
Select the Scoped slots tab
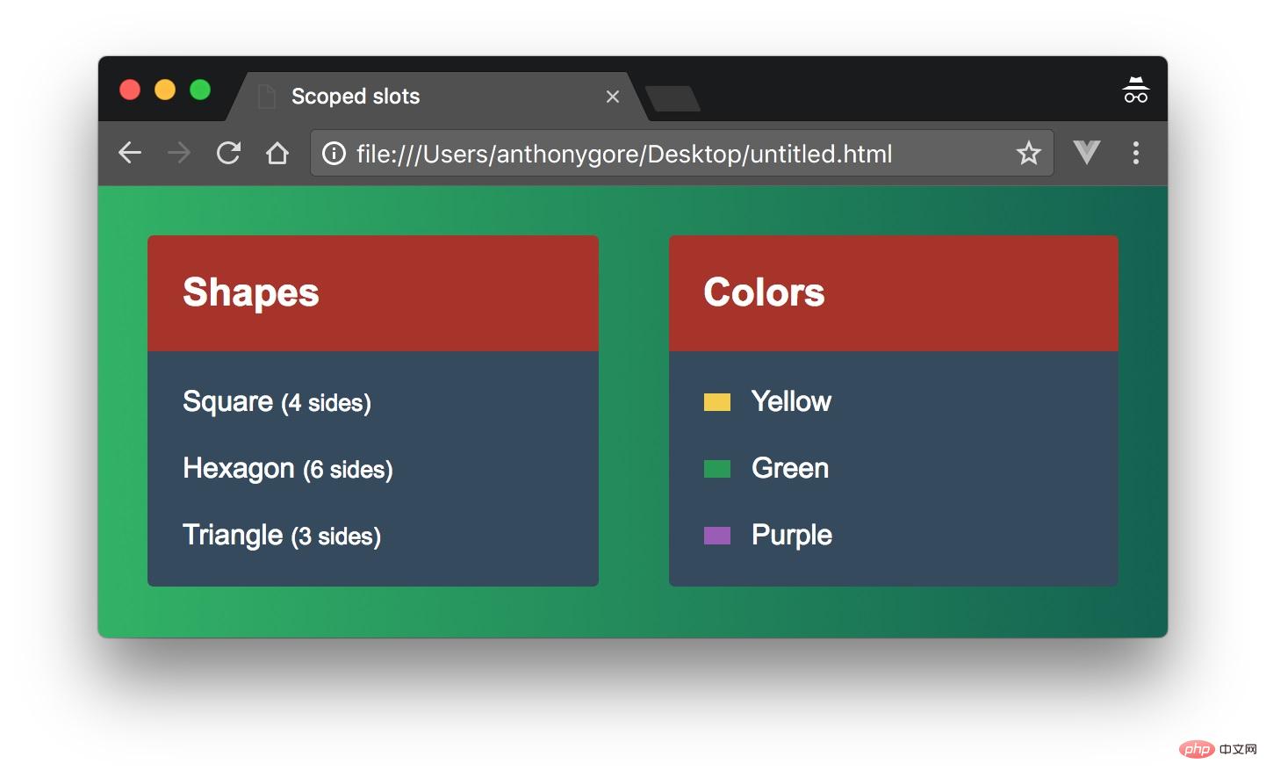click(x=437, y=97)
